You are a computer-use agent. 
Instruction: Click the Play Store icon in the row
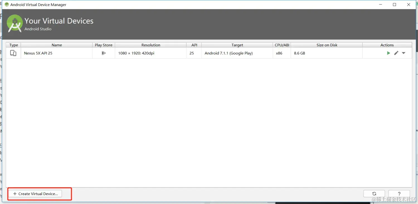pyautogui.click(x=104, y=53)
